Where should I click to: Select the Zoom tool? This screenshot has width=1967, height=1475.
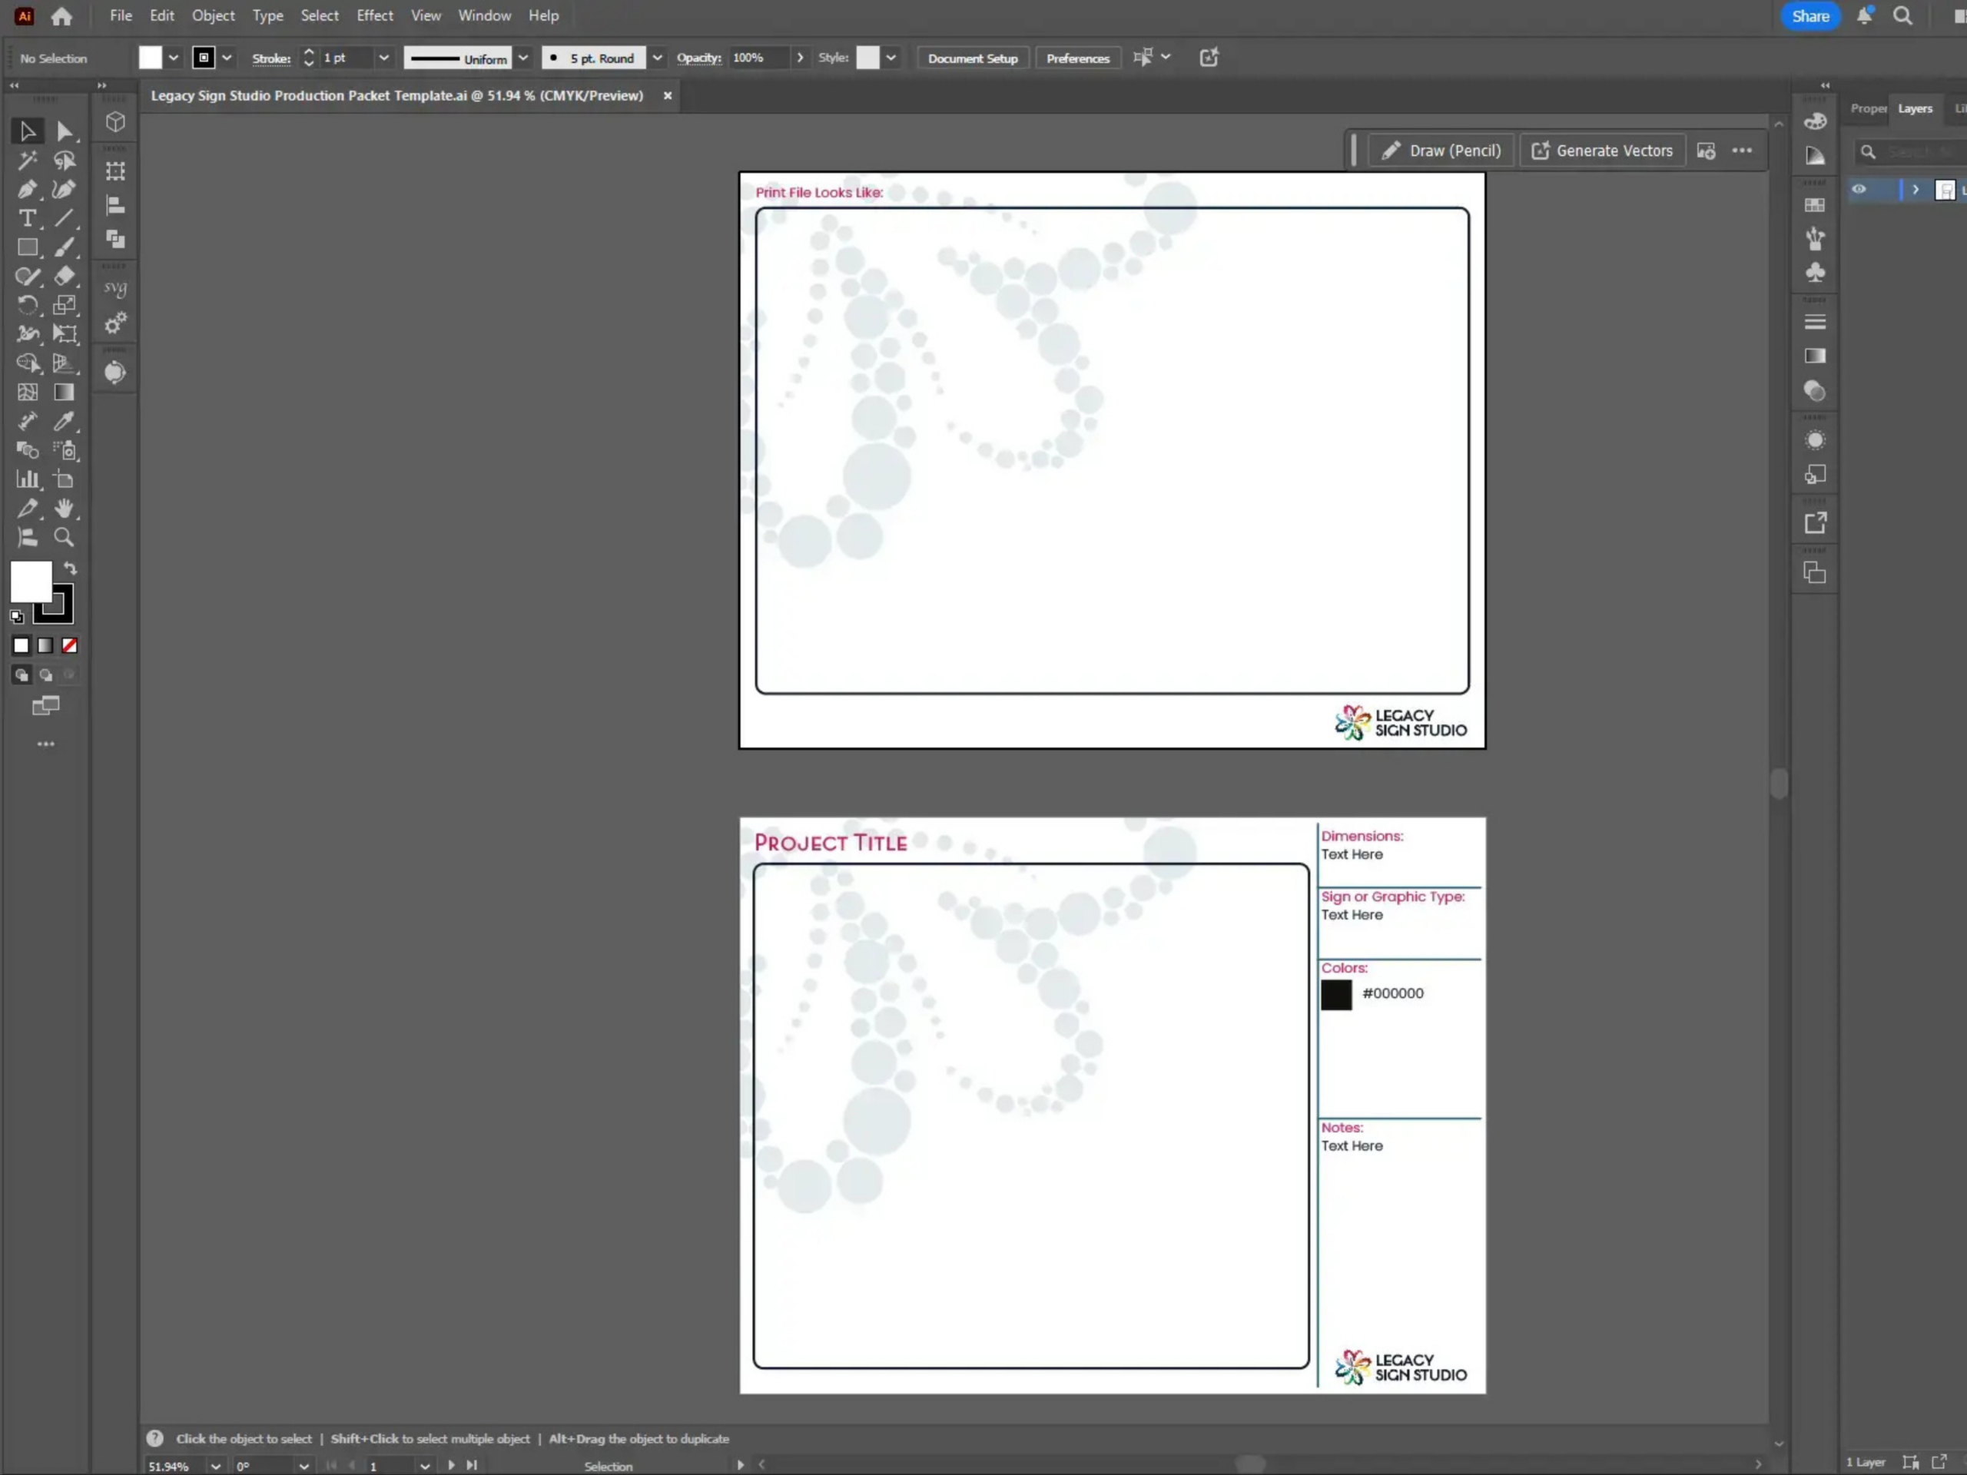(63, 537)
